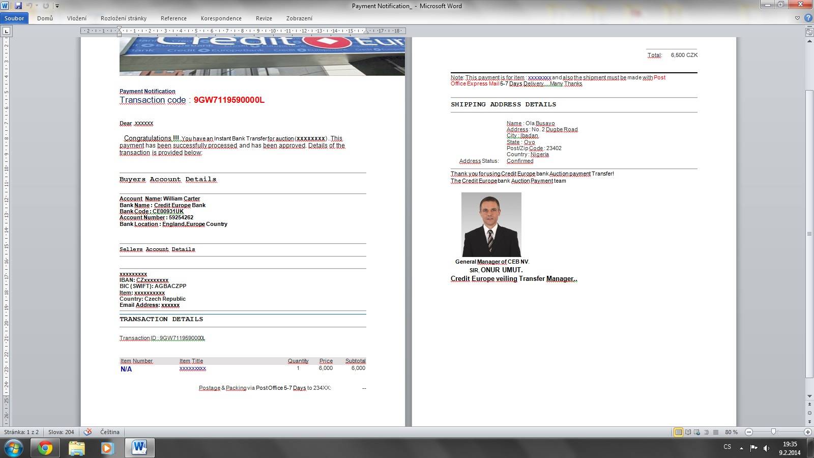Open the Rozložení stránky tab
The height and width of the screenshot is (458, 814).
coord(124,18)
